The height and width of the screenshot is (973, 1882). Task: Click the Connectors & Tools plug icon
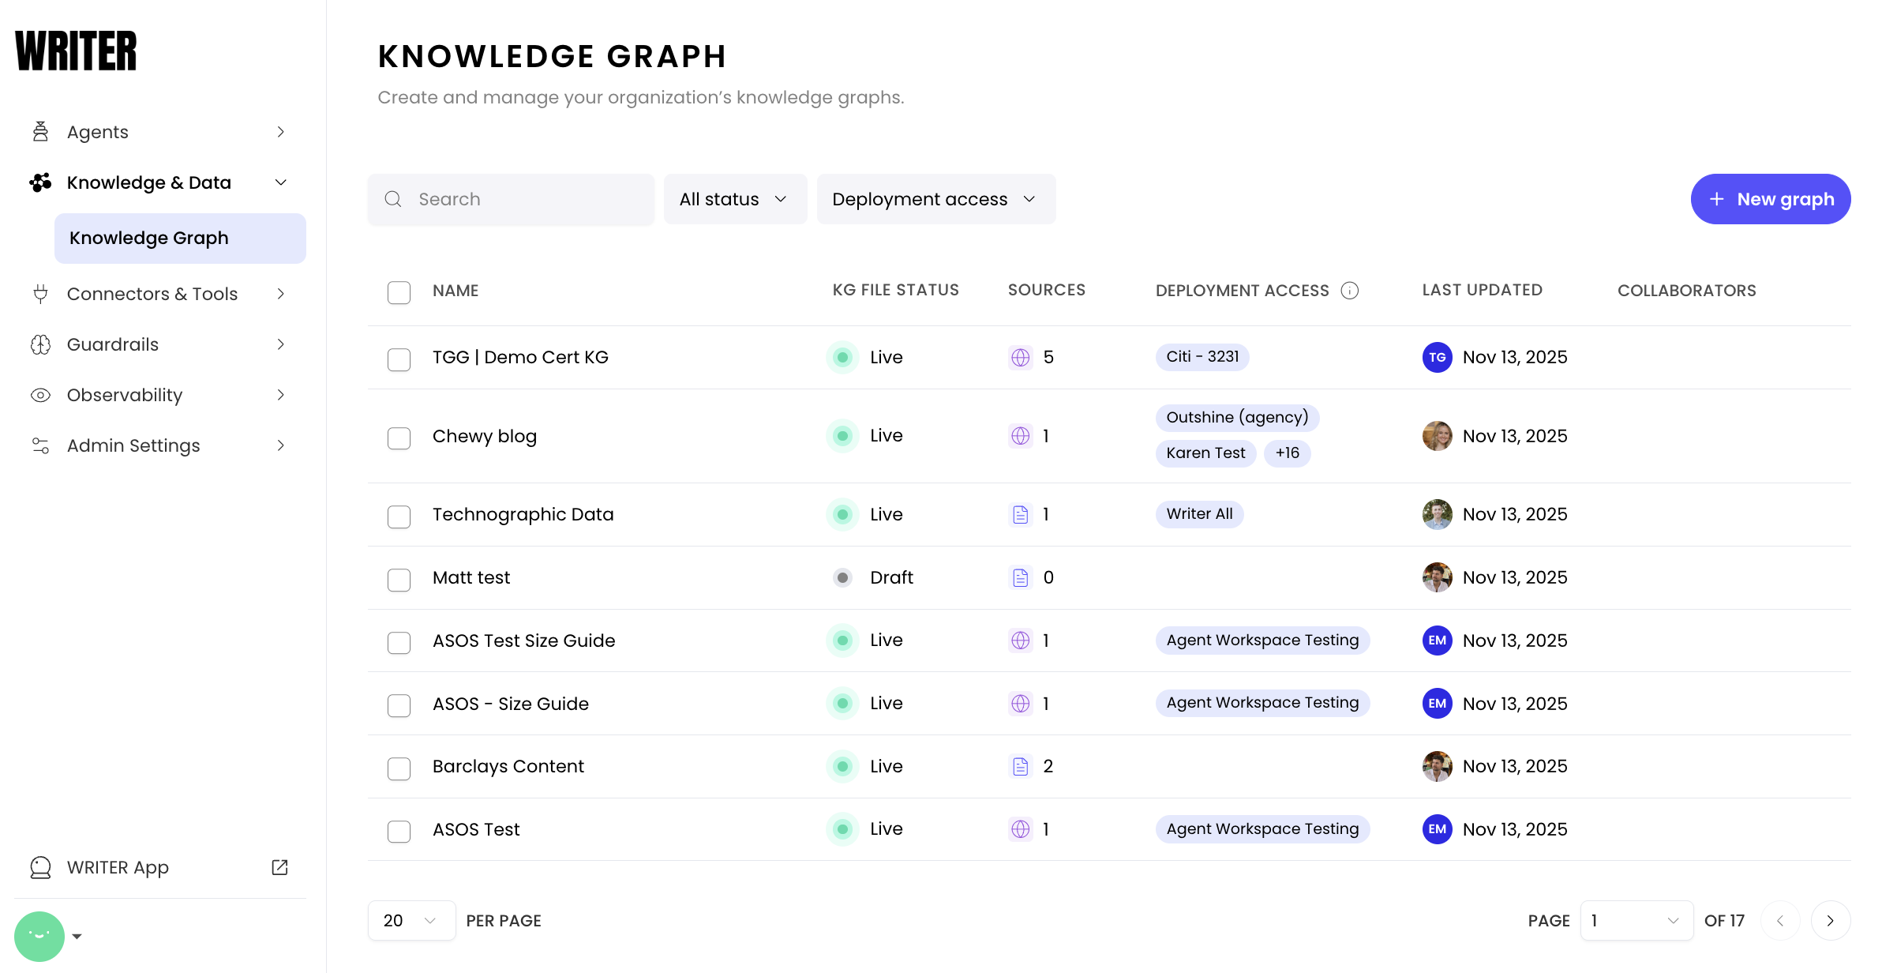pos(40,294)
